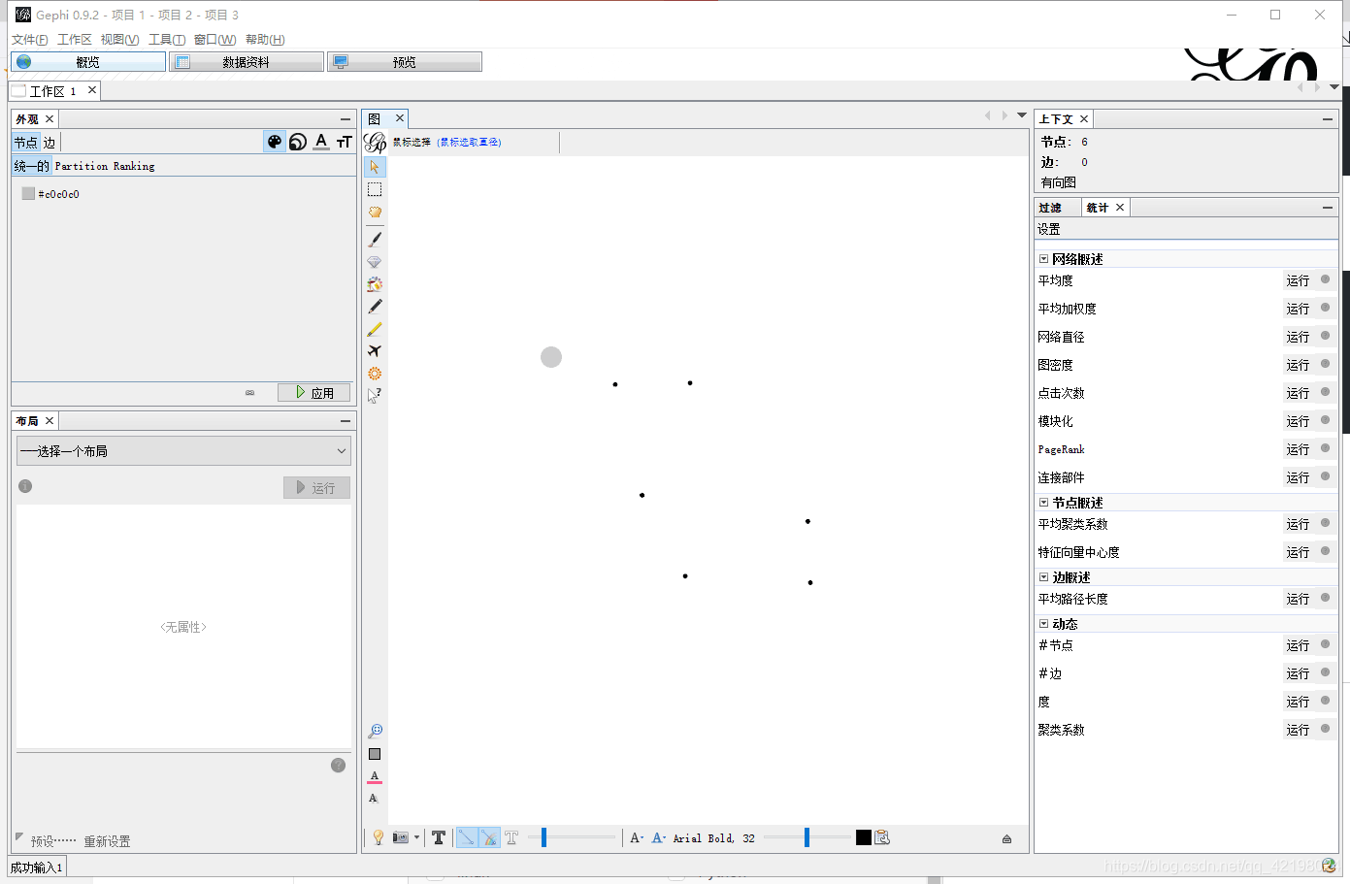Click the light bulb background icon

tap(379, 837)
